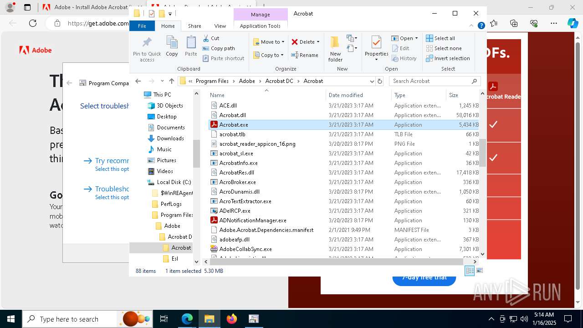The width and height of the screenshot is (583, 328).
Task: Click Explorer Help question mark icon
Action: click(x=481, y=26)
